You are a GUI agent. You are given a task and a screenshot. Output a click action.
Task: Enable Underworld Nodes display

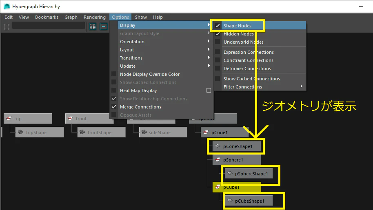point(218,42)
